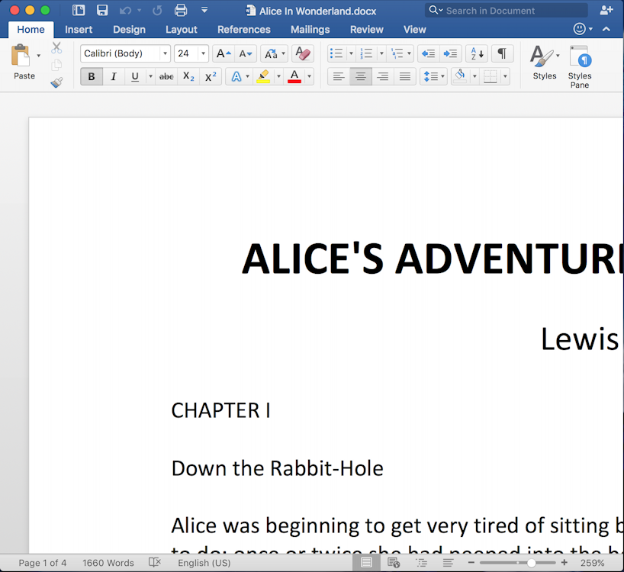This screenshot has width=624, height=572.
Task: Apply strikethrough formatting
Action: 166,76
